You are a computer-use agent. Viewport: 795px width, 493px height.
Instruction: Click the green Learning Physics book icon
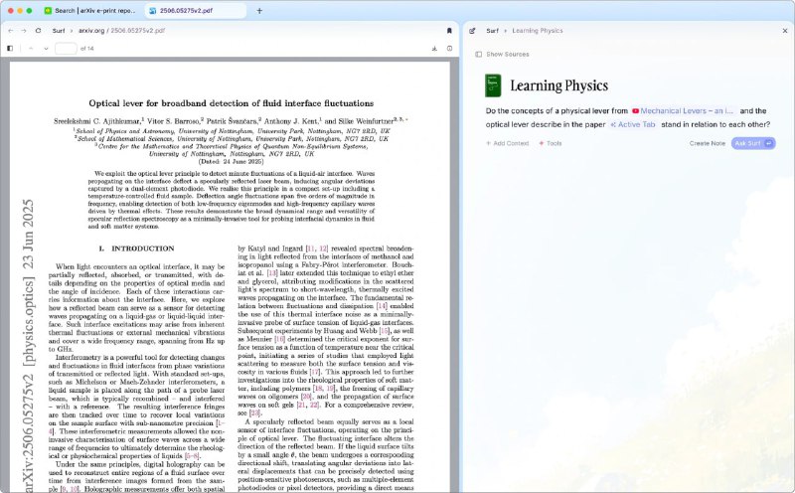pyautogui.click(x=492, y=85)
